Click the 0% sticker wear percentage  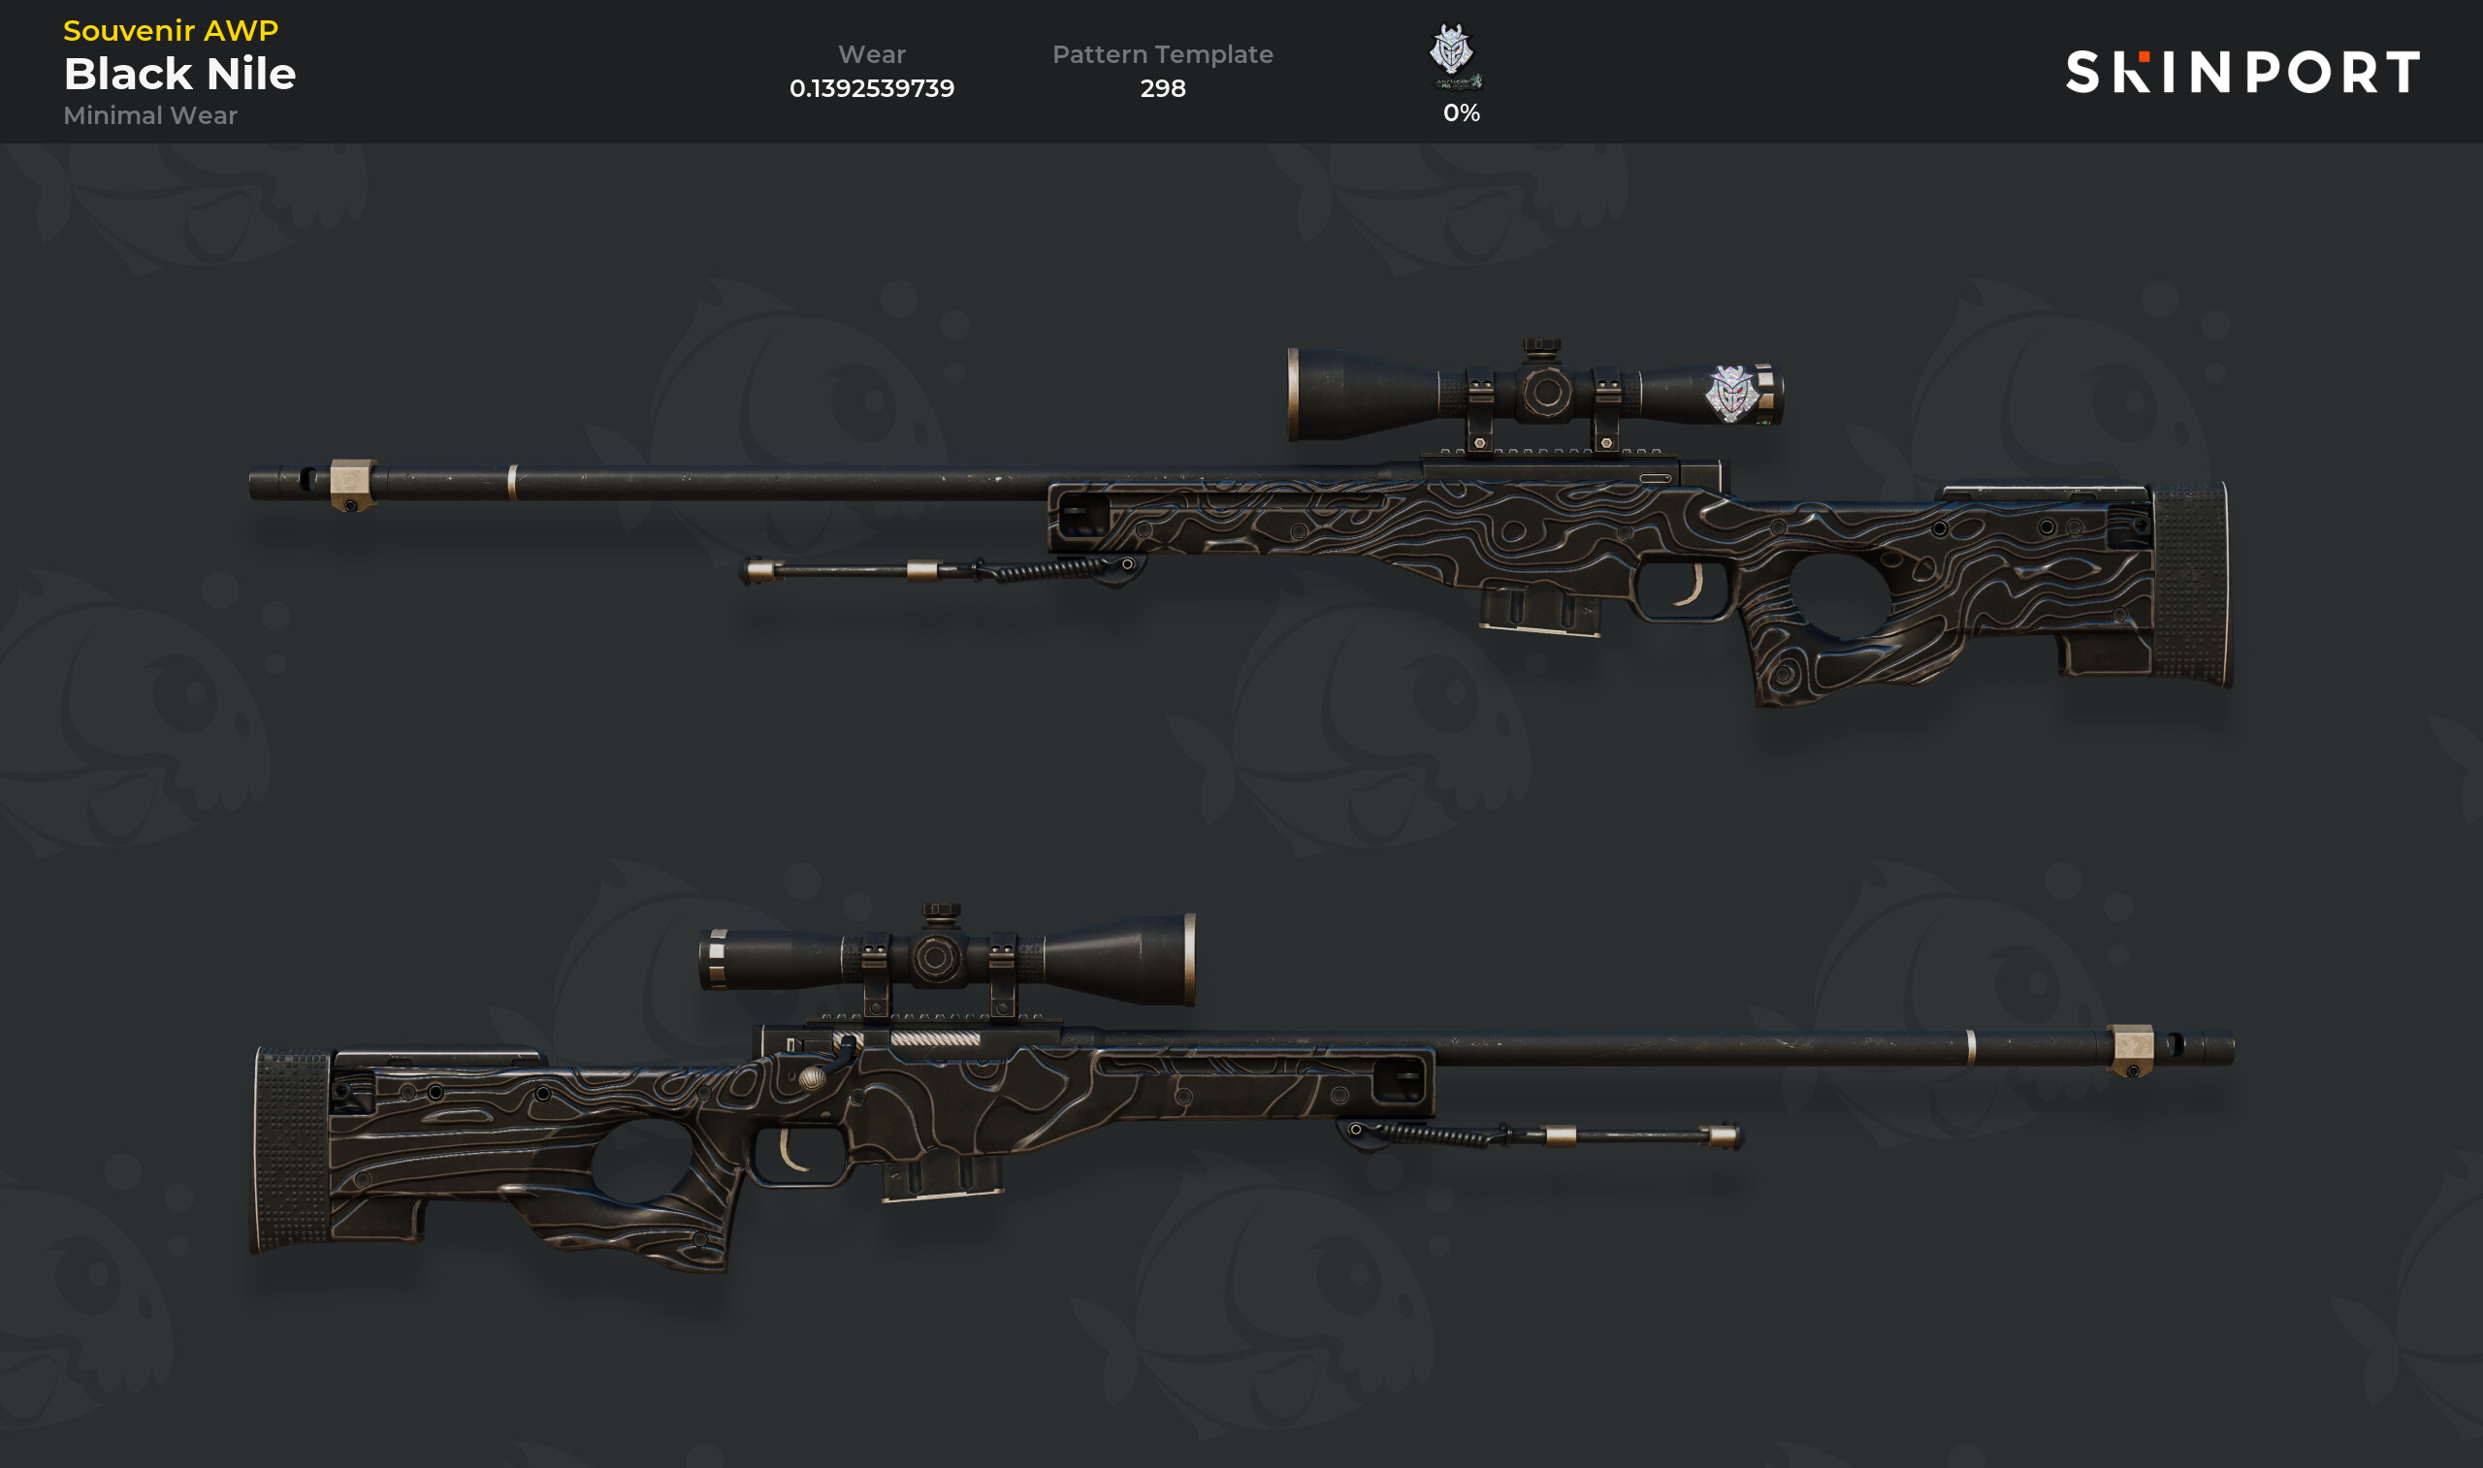(1461, 112)
